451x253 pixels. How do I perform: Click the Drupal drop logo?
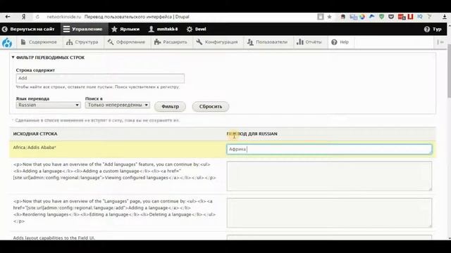coord(7,42)
